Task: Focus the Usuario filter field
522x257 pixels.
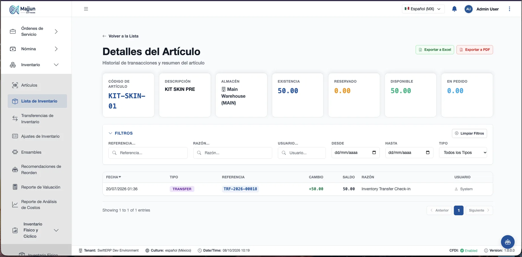Action: pyautogui.click(x=302, y=153)
